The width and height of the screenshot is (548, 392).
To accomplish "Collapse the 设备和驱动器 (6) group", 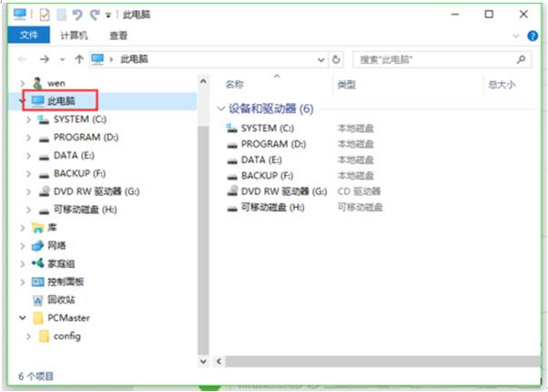I will tap(220, 108).
